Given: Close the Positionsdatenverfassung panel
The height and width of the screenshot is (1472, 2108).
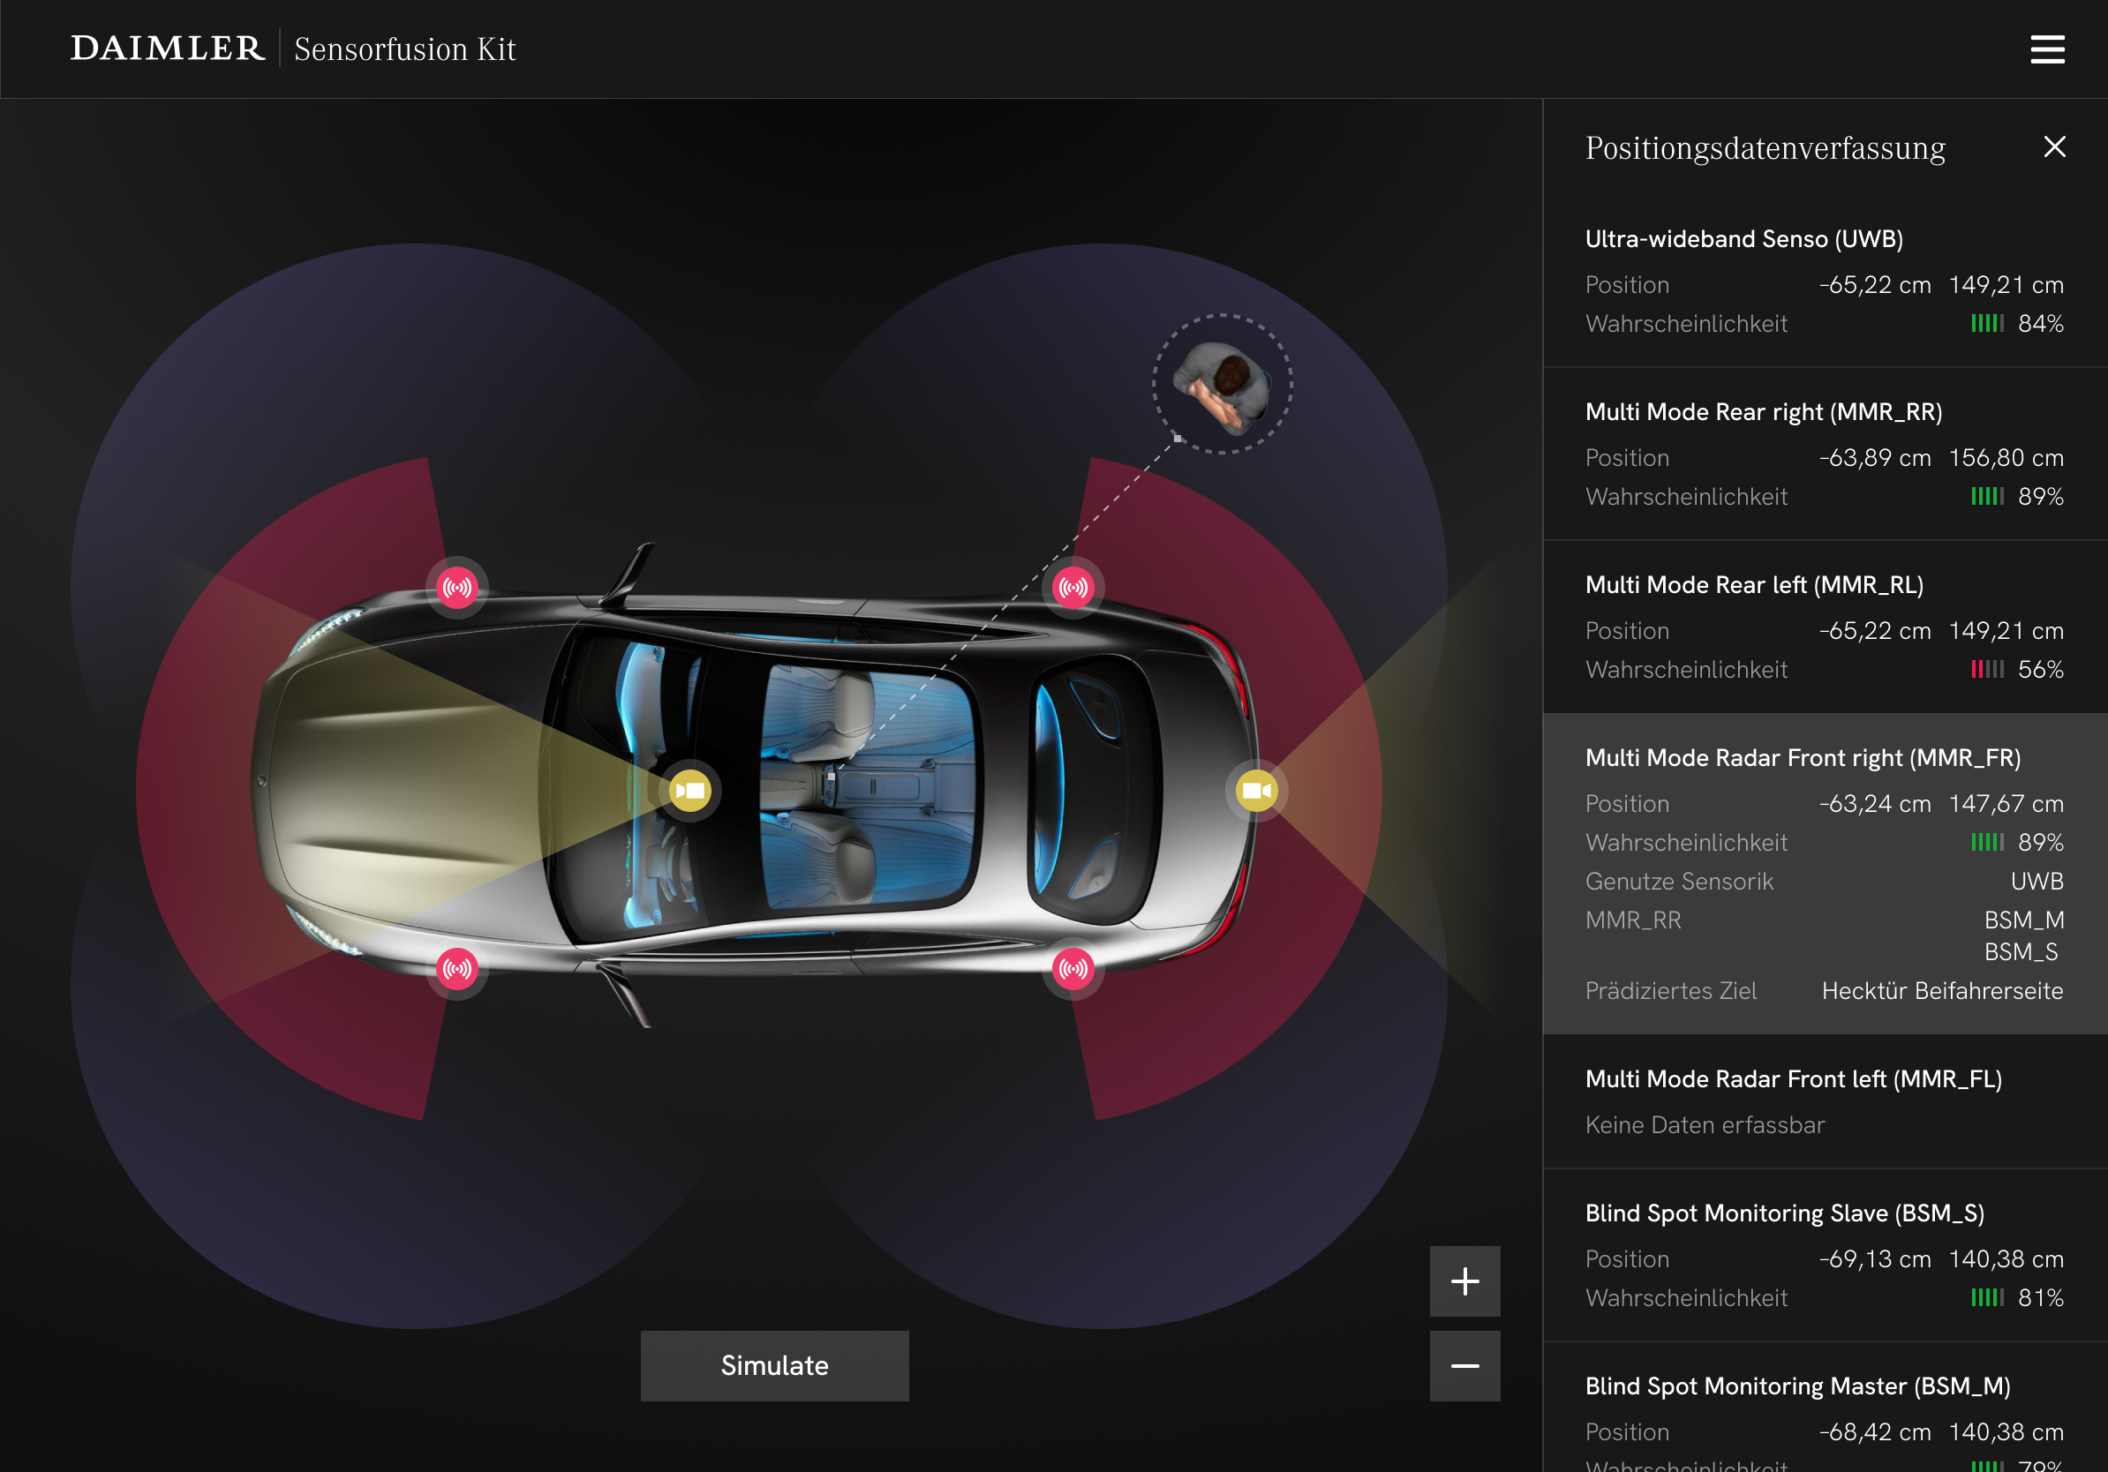Looking at the screenshot, I should [x=2055, y=146].
